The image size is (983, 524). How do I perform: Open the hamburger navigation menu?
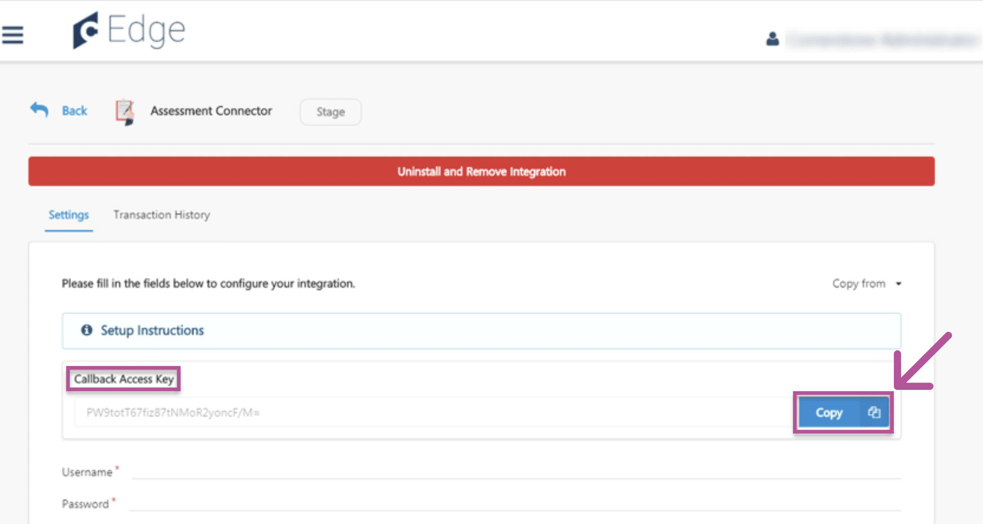13,35
